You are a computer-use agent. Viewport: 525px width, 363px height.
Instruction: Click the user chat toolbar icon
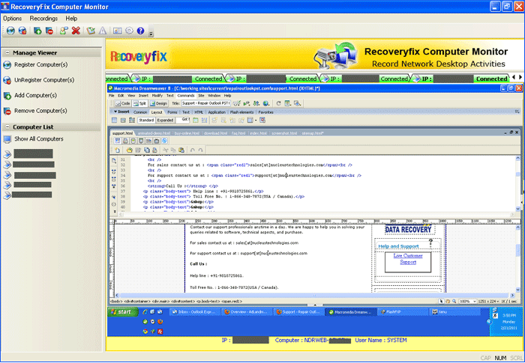click(64, 31)
